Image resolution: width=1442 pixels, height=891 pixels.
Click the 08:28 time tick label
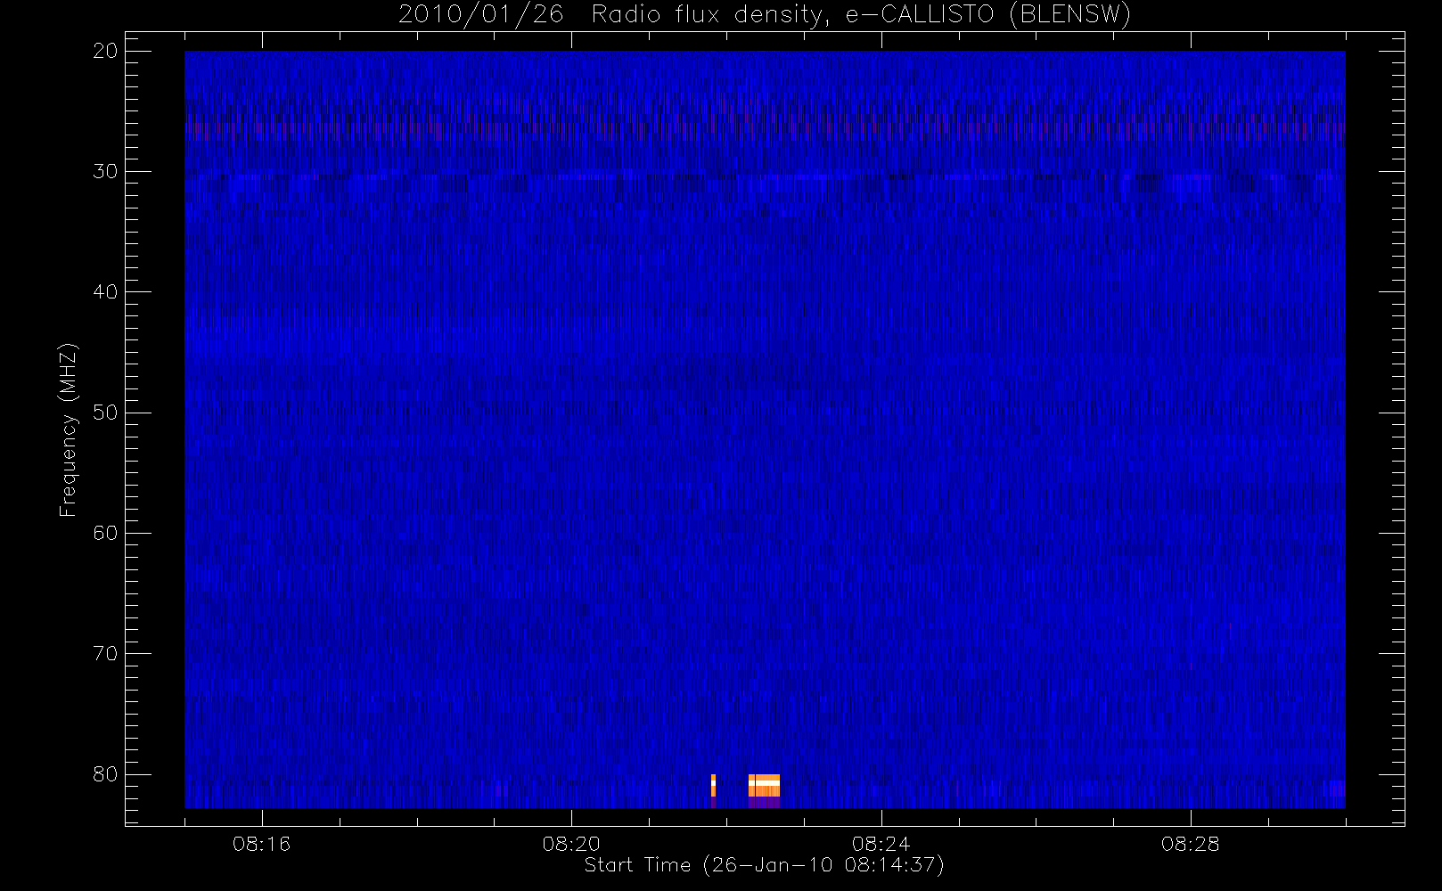1191,844
